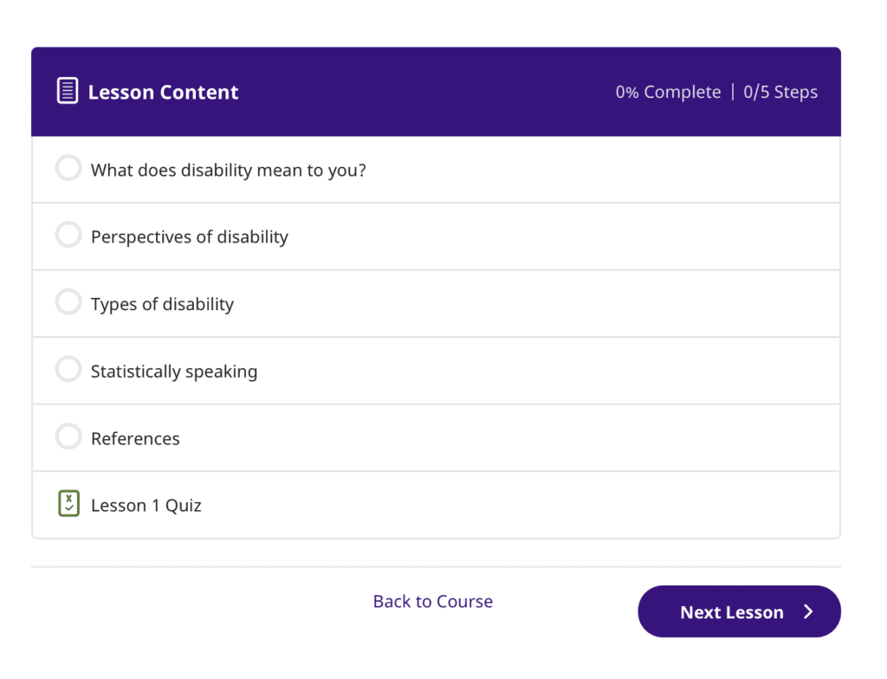Click the Lesson Content header bar
Image resolution: width=887 pixels, height=679 pixels.
[x=436, y=91]
